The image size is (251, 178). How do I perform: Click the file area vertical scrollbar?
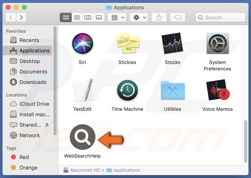(x=246, y=141)
